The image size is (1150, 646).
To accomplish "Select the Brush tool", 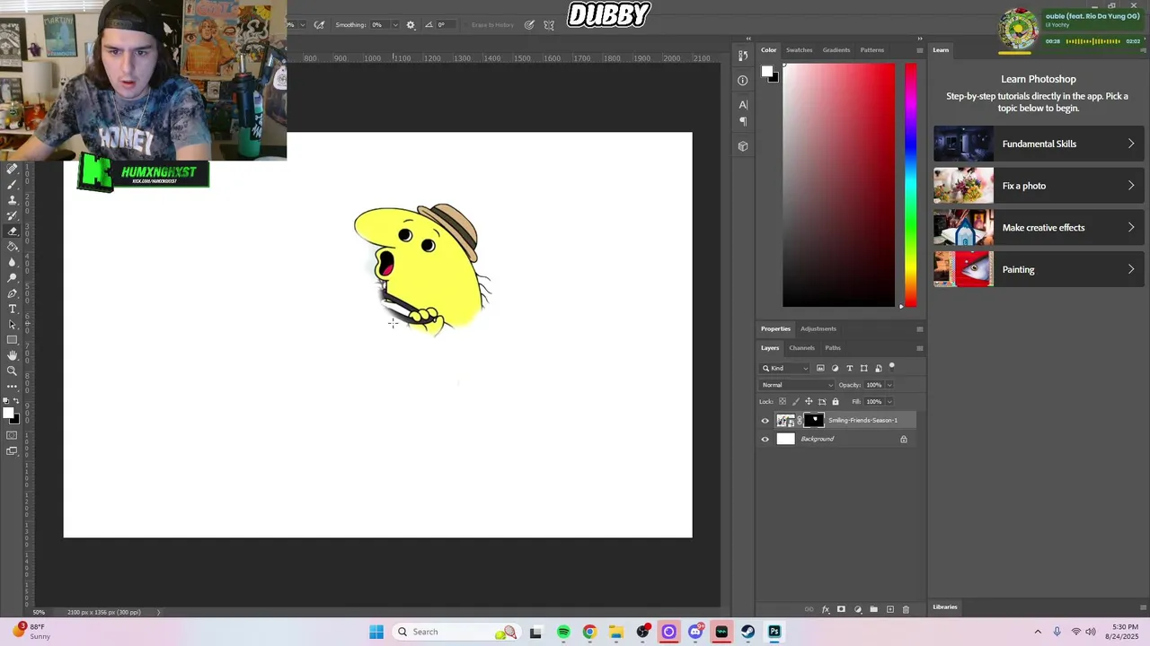I will click(x=13, y=184).
